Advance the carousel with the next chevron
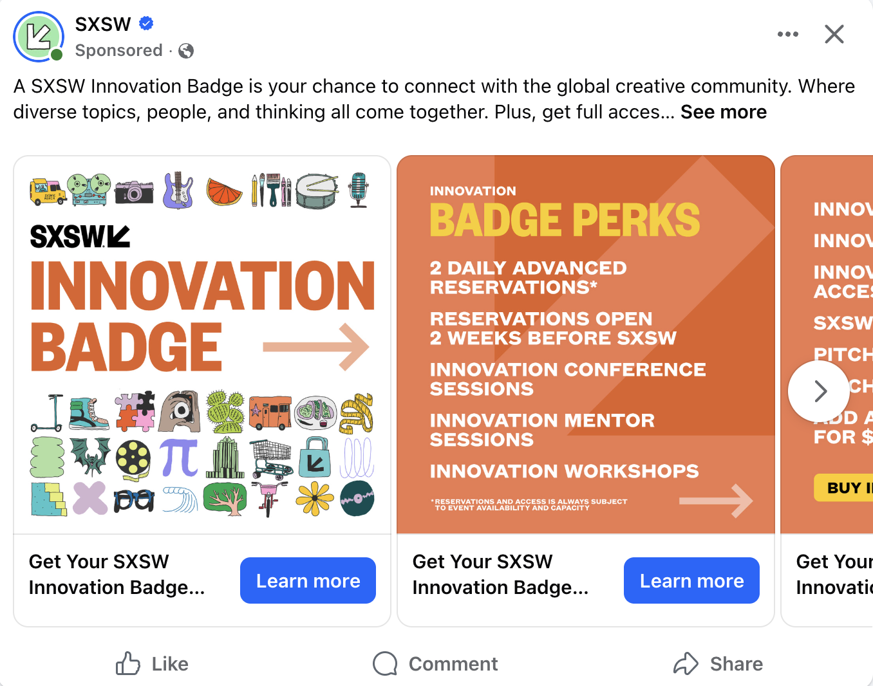873x686 pixels. pos(819,391)
